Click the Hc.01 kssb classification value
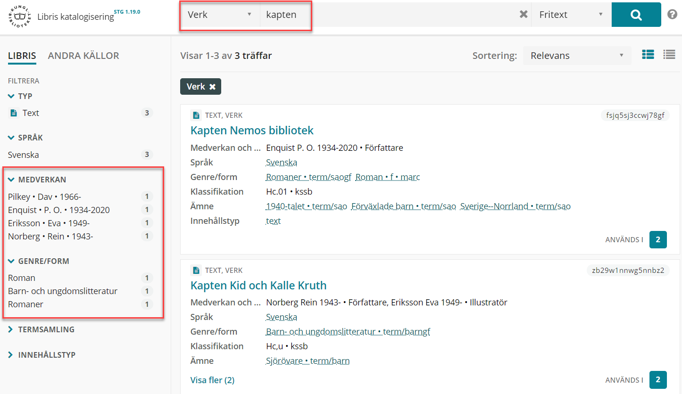Screen dimensions: 682x394 (x=289, y=192)
